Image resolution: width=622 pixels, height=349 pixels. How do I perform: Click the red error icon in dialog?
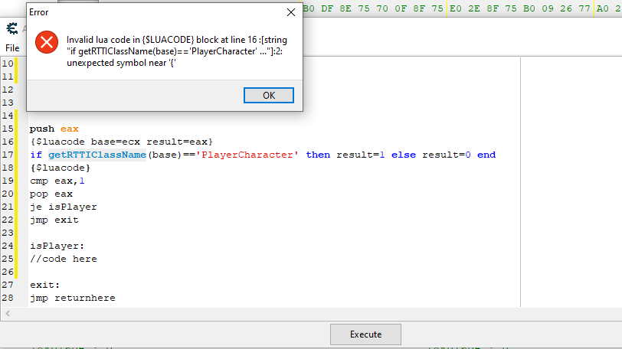point(47,42)
